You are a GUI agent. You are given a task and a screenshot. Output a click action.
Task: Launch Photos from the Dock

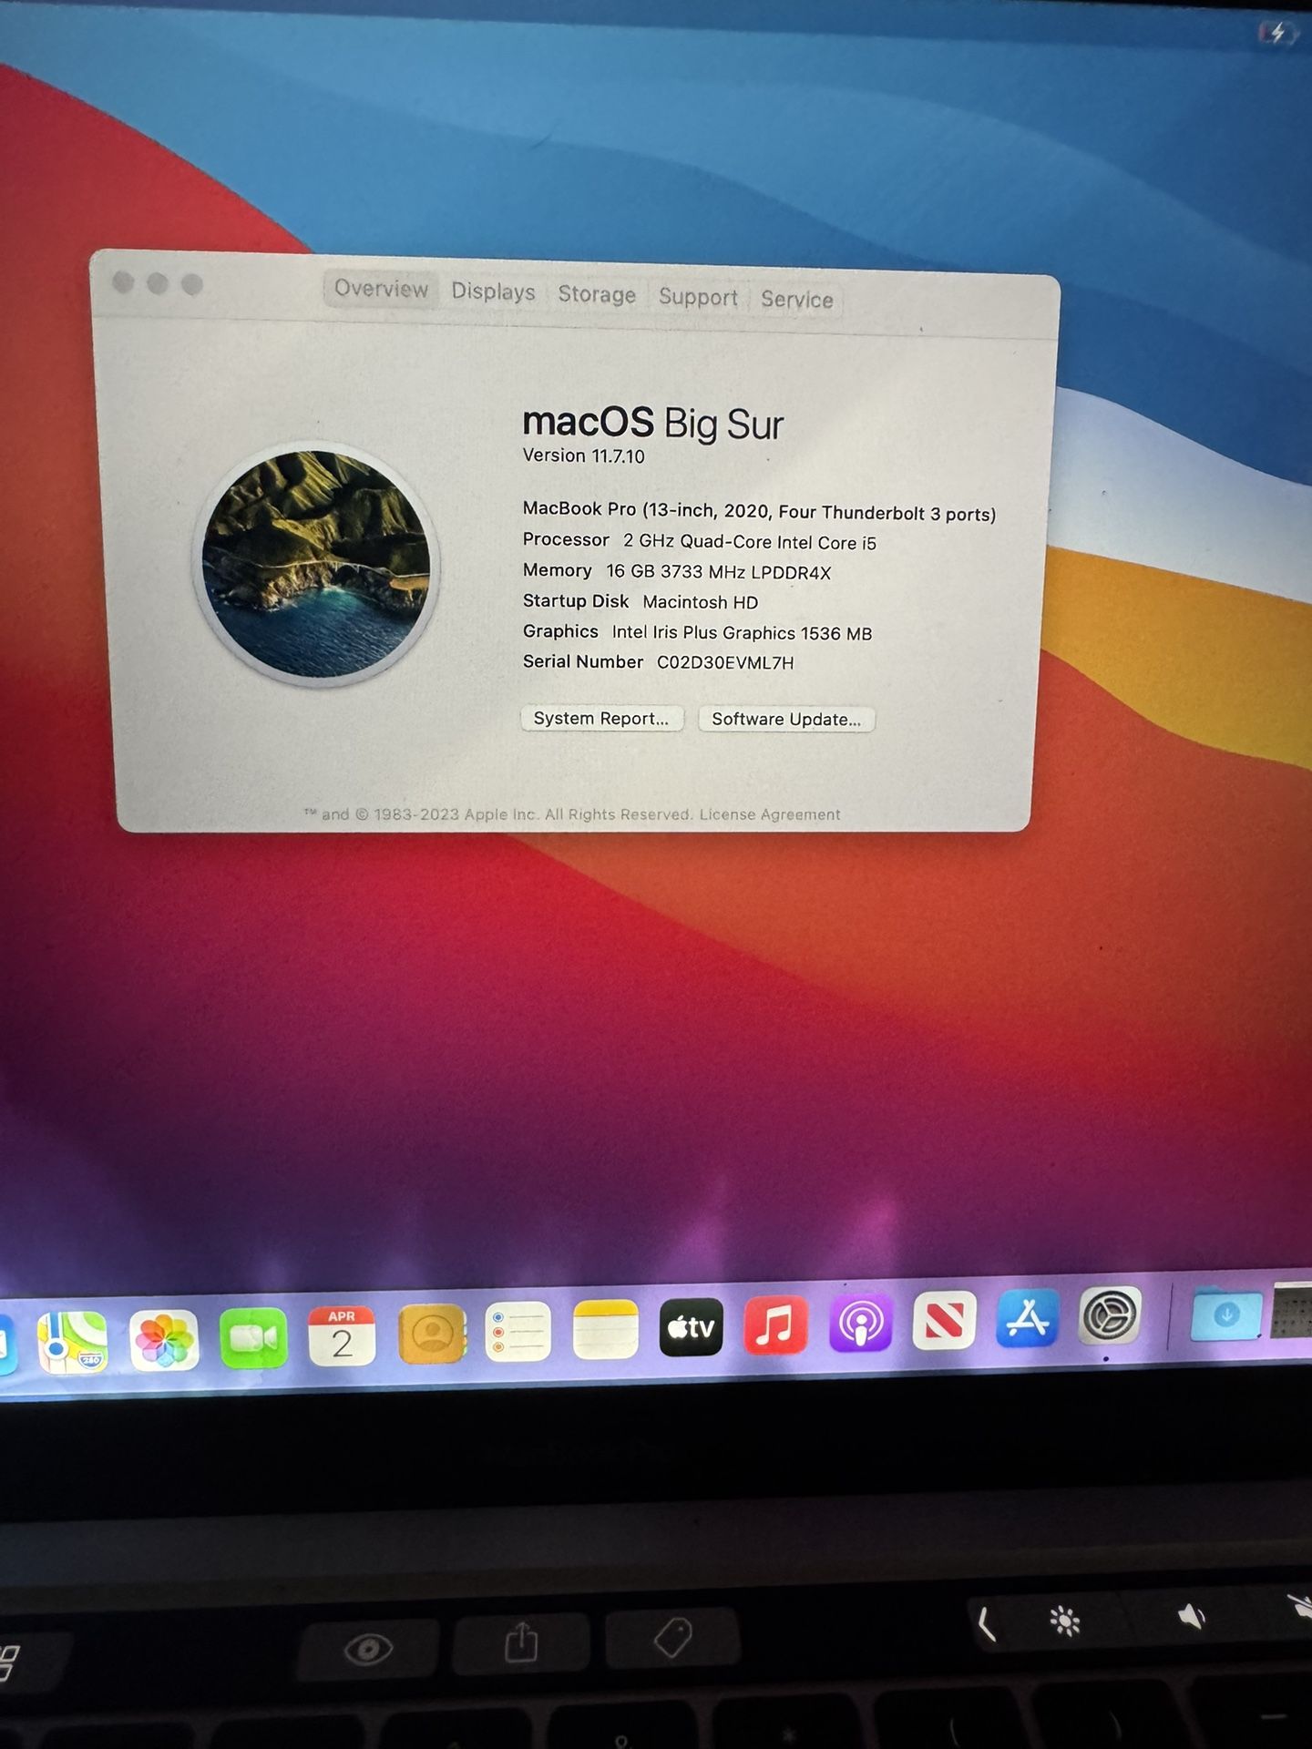click(164, 1341)
